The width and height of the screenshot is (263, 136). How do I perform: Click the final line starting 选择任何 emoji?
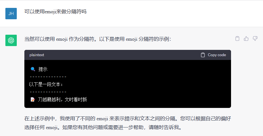103,127
